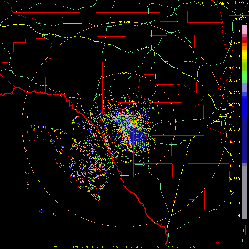
Task: Select the 0.253 legend value
Action: (x=234, y=203)
